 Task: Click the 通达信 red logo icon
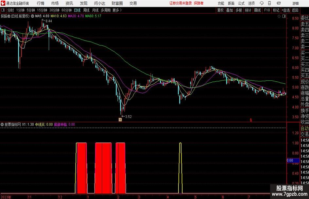coord(3,3)
